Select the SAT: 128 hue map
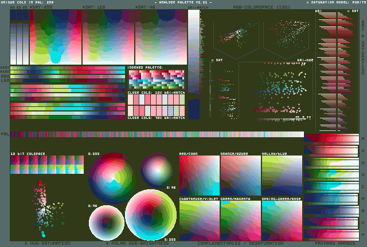This screenshot has height=247, width=367. (108, 37)
